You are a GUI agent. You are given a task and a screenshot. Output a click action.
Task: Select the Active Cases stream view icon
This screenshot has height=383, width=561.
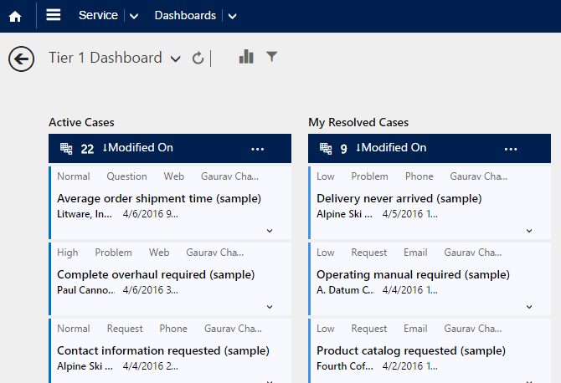pos(66,148)
